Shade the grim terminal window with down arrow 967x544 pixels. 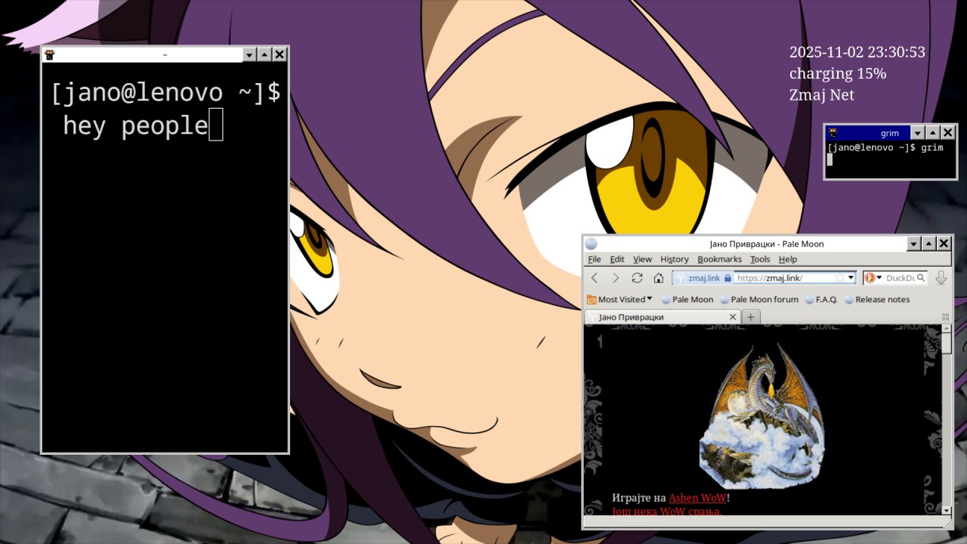(918, 133)
